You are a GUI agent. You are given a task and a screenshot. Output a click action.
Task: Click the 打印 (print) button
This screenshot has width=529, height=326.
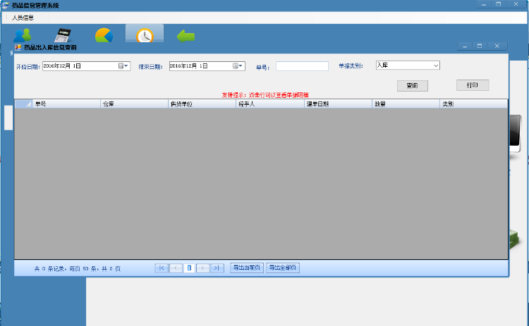[x=472, y=84]
